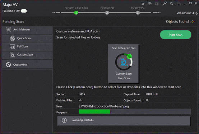Click item path E:\YUSHI\Introduction\Probes\7.png

pos(103,106)
